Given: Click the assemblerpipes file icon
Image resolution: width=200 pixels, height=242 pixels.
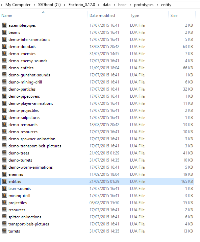Looking at the screenshot, I should tap(4, 25).
